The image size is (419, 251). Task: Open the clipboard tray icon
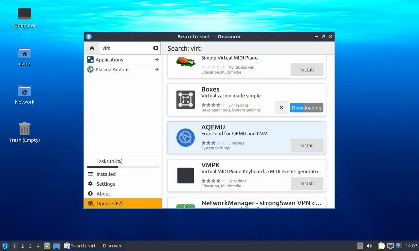(x=381, y=246)
